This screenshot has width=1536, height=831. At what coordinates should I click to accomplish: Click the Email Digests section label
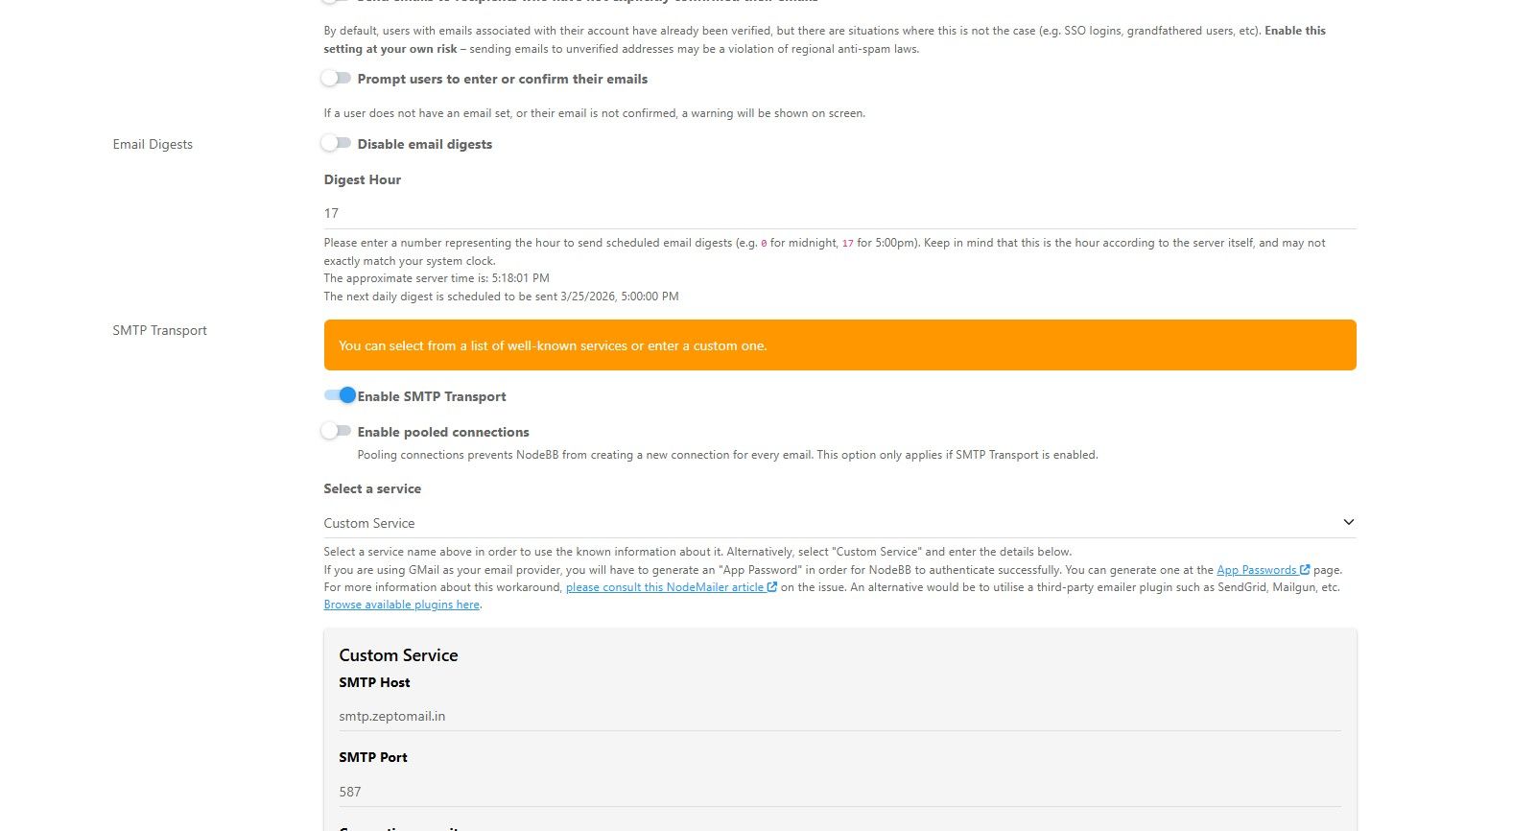coord(153,144)
